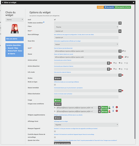
Task: Expand the Sous-titre dropdown set to Aucun
Action: pyautogui.click(x=86, y=44)
